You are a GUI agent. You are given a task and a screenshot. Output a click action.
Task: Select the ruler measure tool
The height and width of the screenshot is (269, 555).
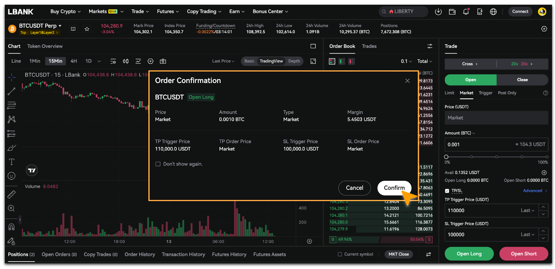coord(11,195)
